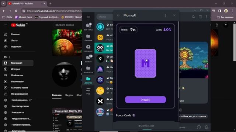The image size is (236, 132).
Task: Click the Ред. edit folders icon
Action: tap(88, 91)
